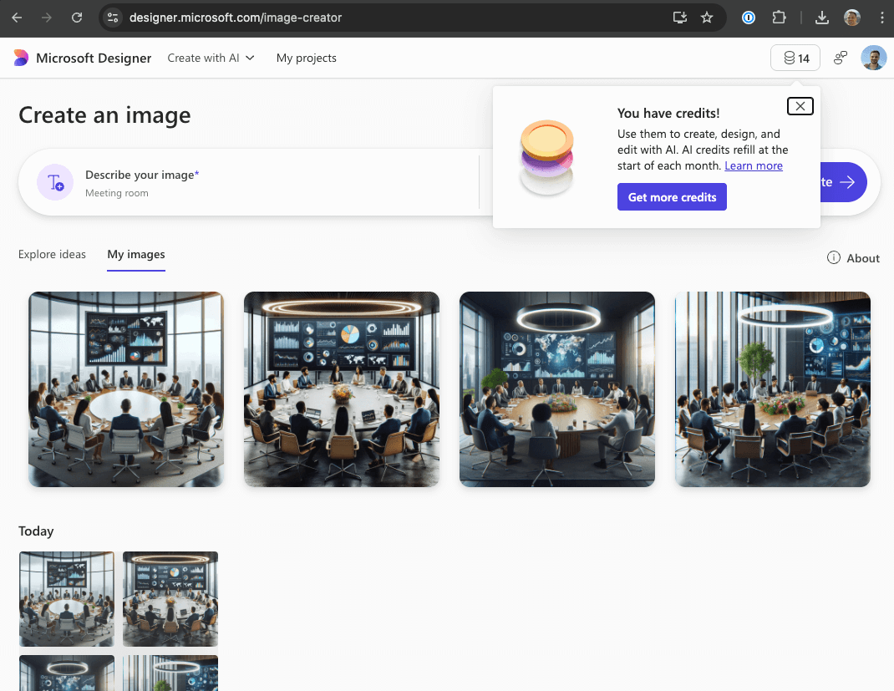Open the browser Extensions puzzle icon
This screenshot has width=894, height=691.
(x=780, y=17)
